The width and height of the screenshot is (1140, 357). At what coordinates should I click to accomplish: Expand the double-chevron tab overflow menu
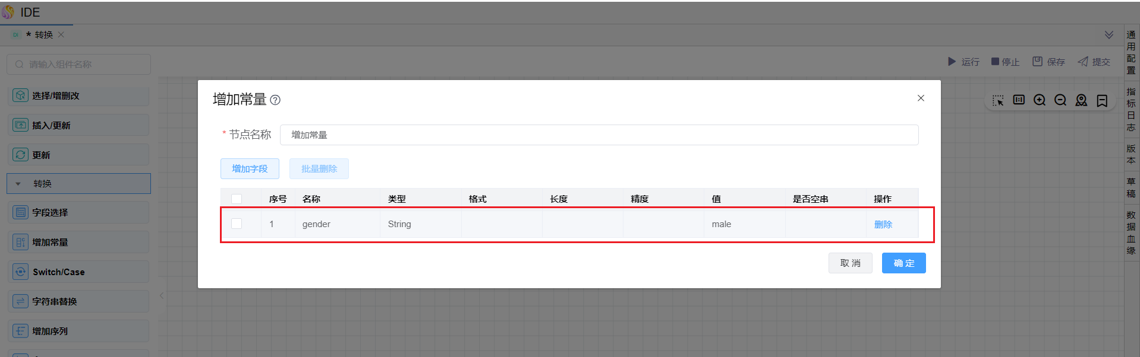pyautogui.click(x=1109, y=35)
